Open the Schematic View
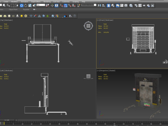Viewport: 168px width, 126px height. [126, 6]
